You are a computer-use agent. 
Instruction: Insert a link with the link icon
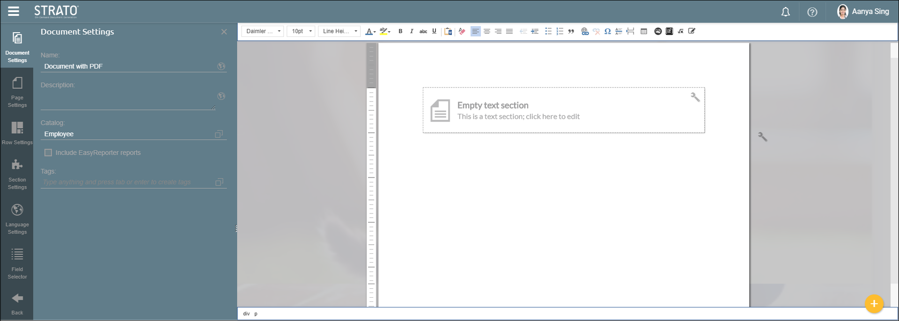coord(584,31)
